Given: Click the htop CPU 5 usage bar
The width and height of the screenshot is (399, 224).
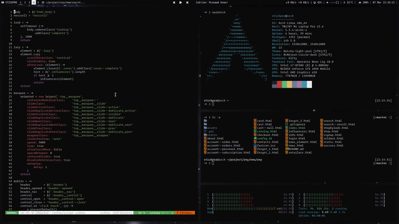Looking at the screenshot, I should point(344,195).
